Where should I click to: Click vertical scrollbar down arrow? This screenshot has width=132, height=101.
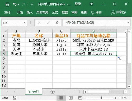tap(129, 87)
